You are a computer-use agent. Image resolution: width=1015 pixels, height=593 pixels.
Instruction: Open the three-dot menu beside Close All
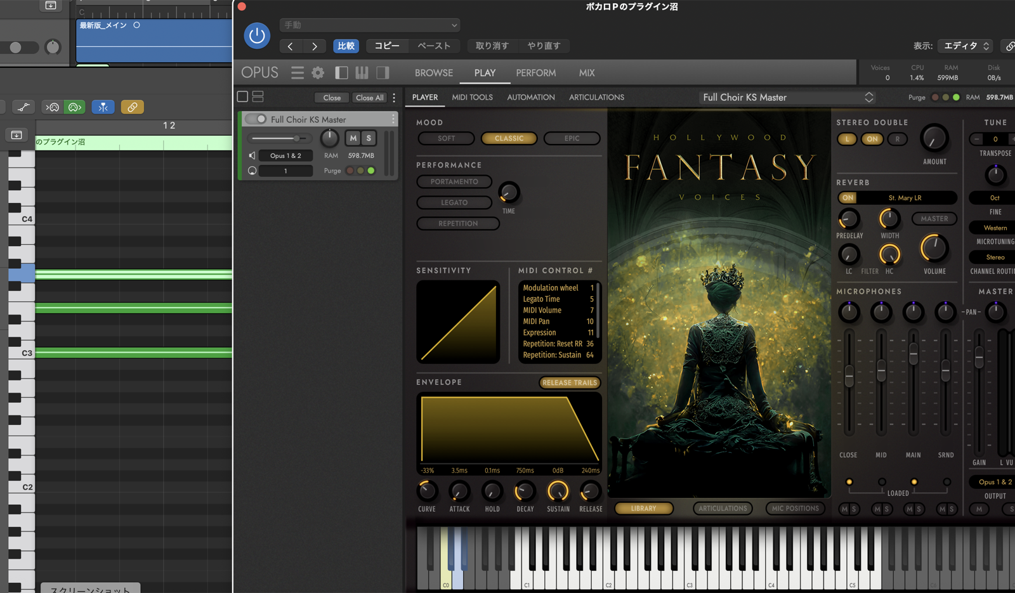[x=394, y=98]
